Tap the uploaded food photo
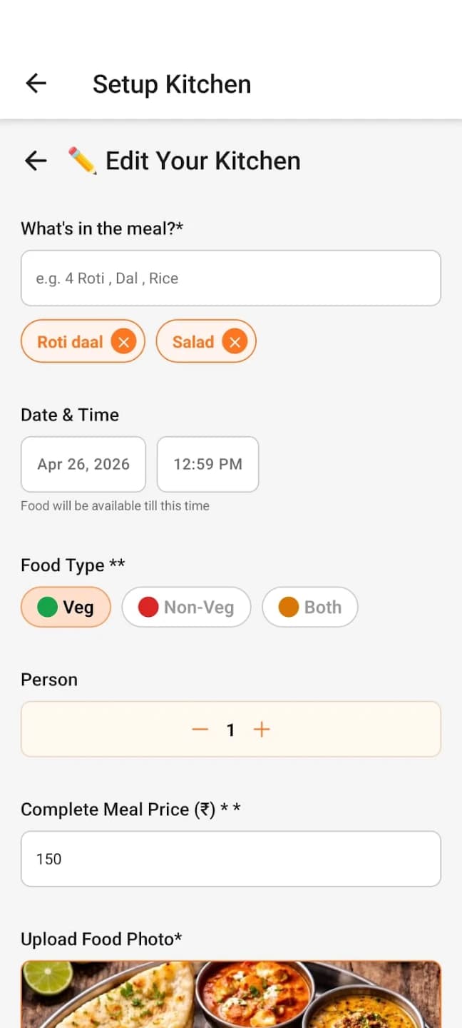The image size is (462, 1028). tap(231, 994)
